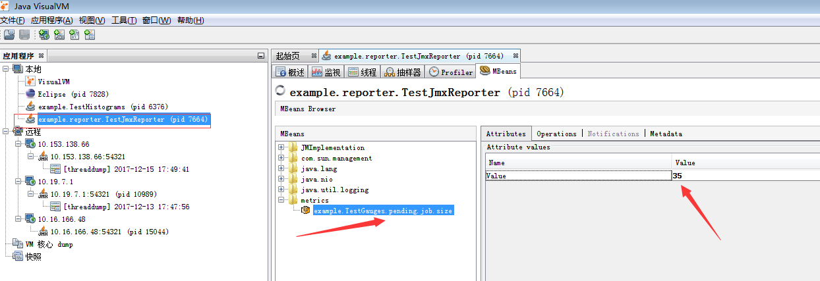Click the 快照 snapshots icon
820x281 pixels.
(x=18, y=257)
